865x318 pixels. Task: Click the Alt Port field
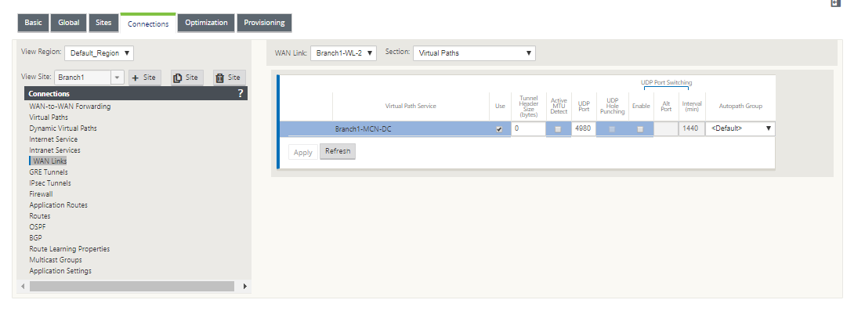(x=665, y=129)
